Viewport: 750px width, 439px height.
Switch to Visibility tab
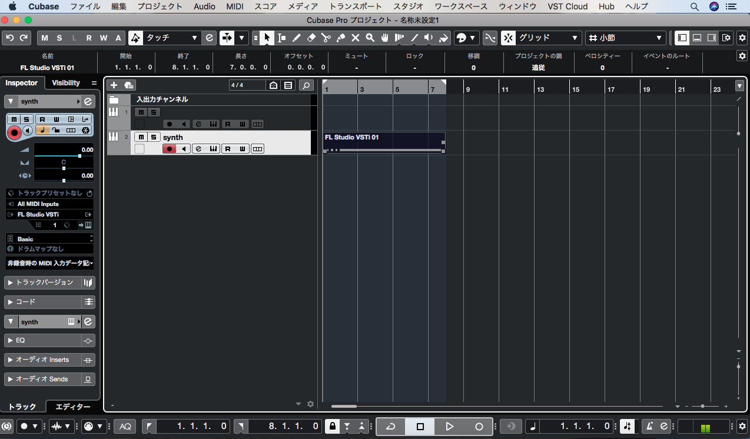[66, 83]
